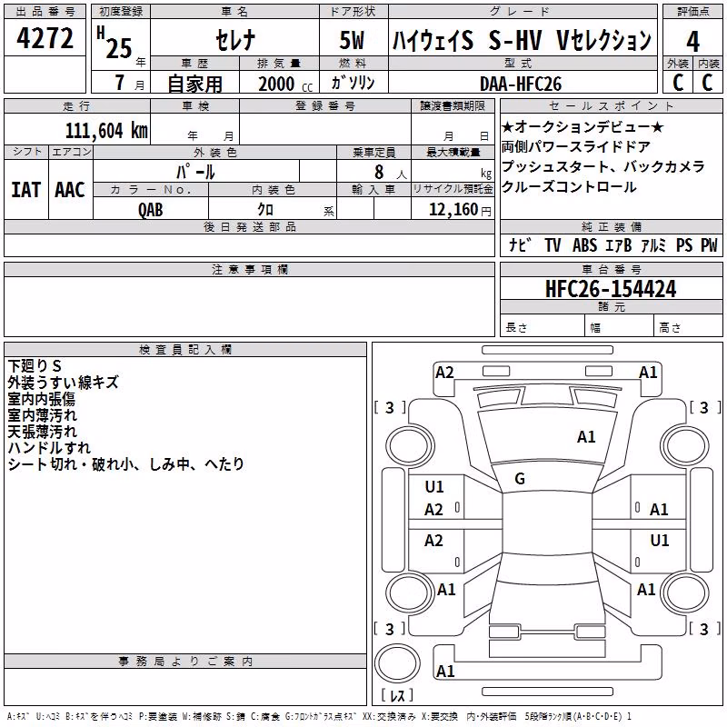Click first registration year H25
Screen dimensions: 727x727
tap(115, 43)
